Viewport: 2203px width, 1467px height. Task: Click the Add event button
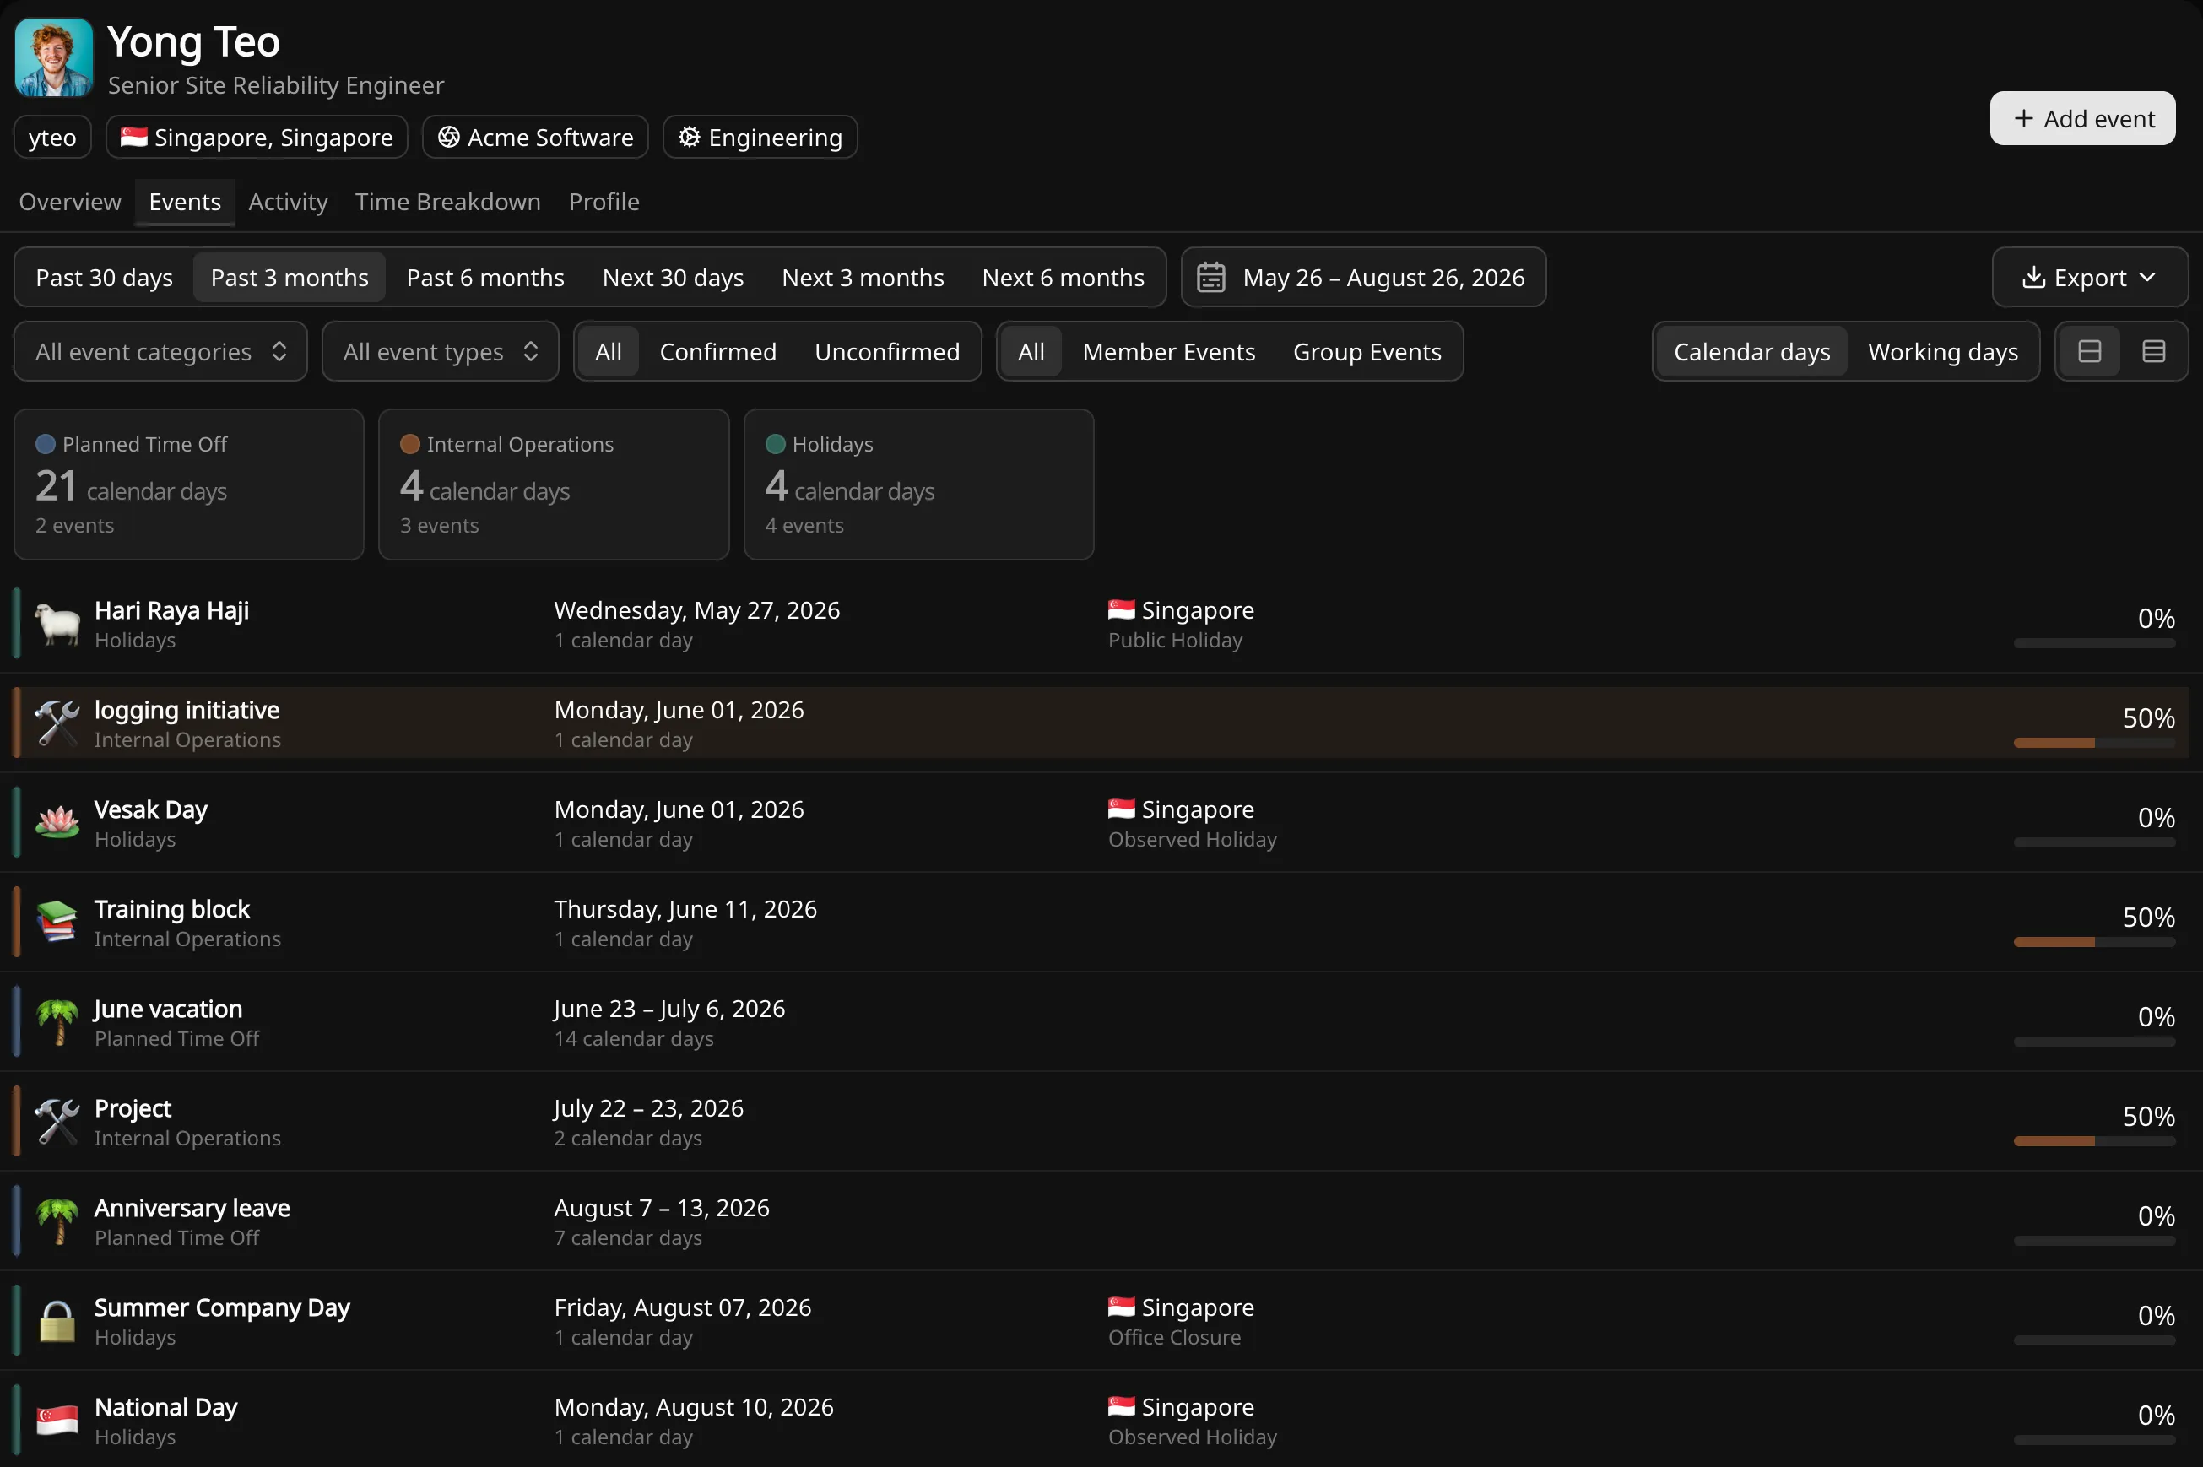tap(2082, 119)
